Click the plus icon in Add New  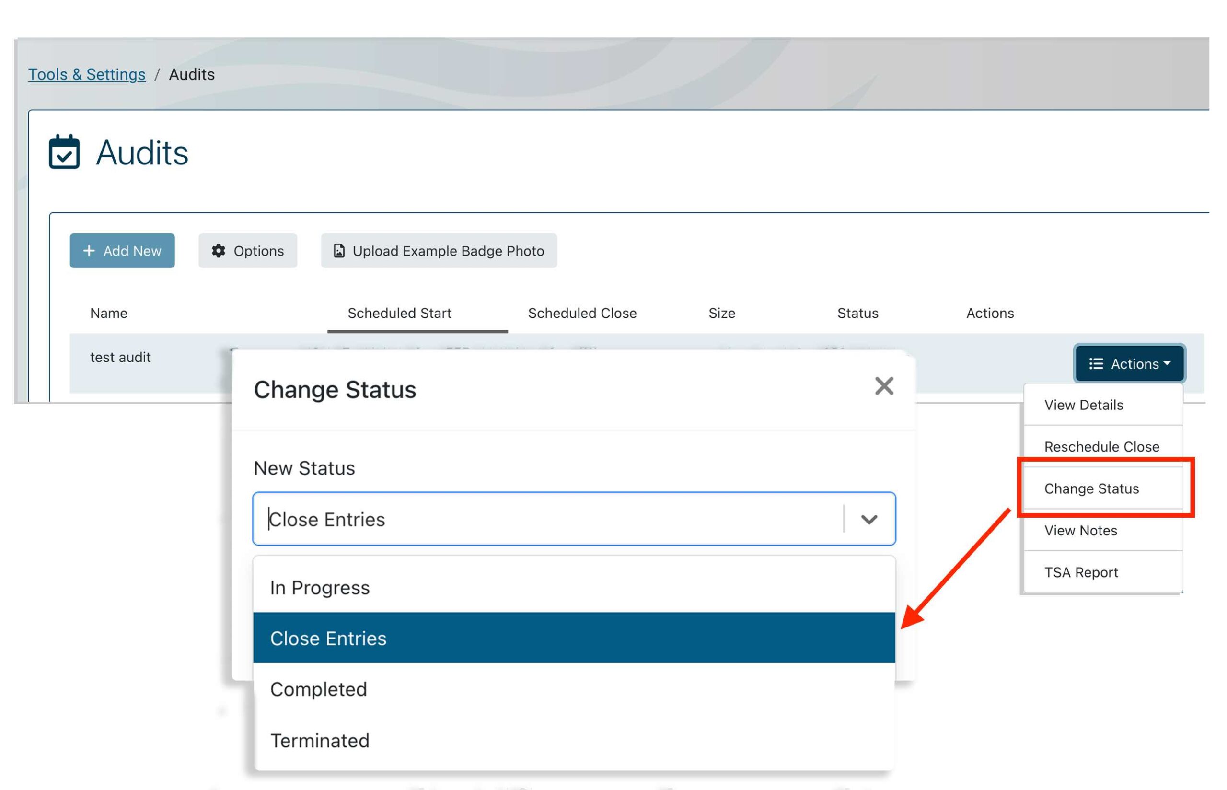(x=89, y=251)
